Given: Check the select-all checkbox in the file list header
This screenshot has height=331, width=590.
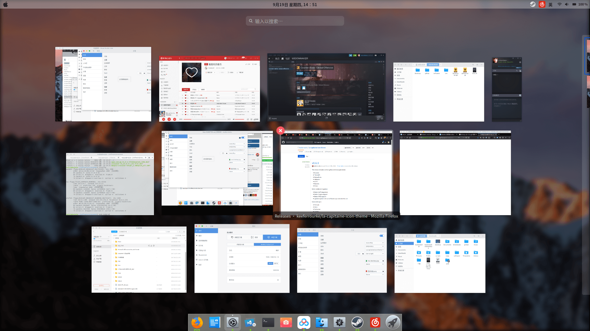Looking at the screenshot, I should point(113,238).
